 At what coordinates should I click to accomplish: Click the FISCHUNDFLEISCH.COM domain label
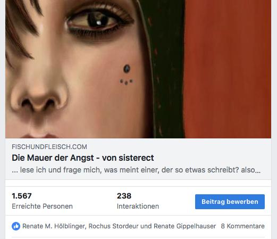click(49, 147)
